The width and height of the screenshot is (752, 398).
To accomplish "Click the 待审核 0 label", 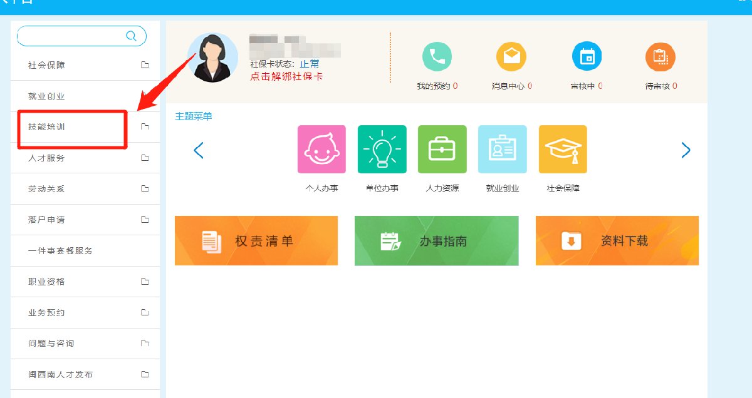I will [661, 86].
